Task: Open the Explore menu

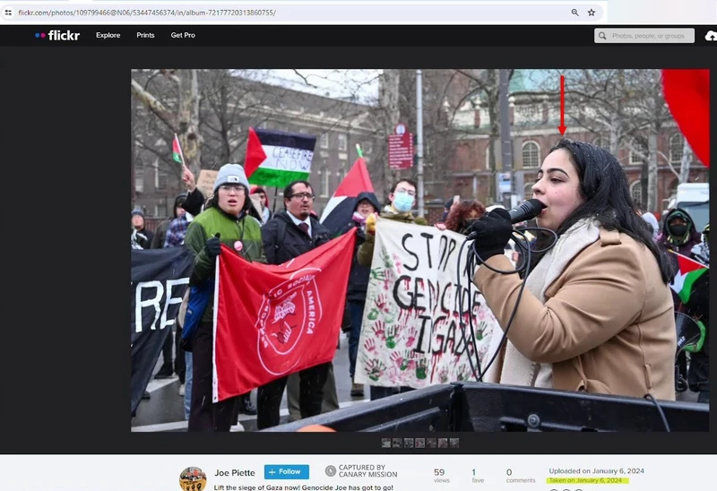Action: (x=108, y=35)
